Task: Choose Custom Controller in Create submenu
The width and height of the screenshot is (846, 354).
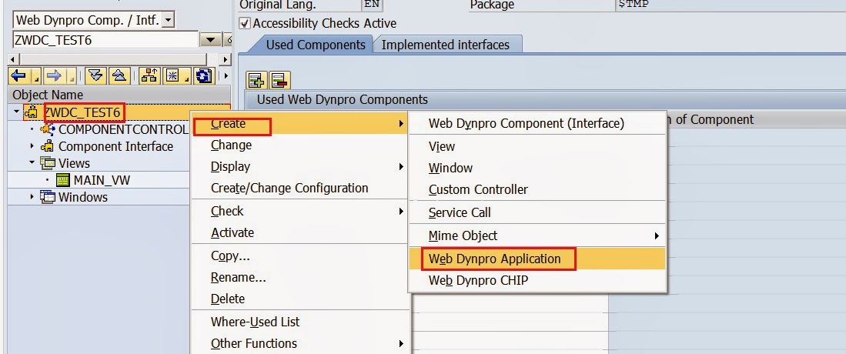Action: [x=537, y=189]
